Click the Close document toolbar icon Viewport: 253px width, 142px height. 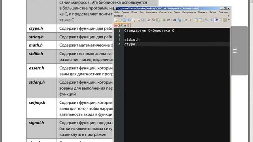134,20
